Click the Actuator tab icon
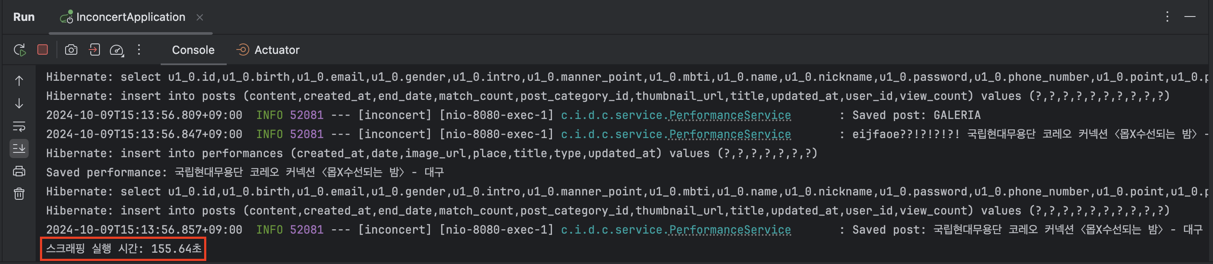Image resolution: width=1213 pixels, height=264 pixels. tap(242, 50)
